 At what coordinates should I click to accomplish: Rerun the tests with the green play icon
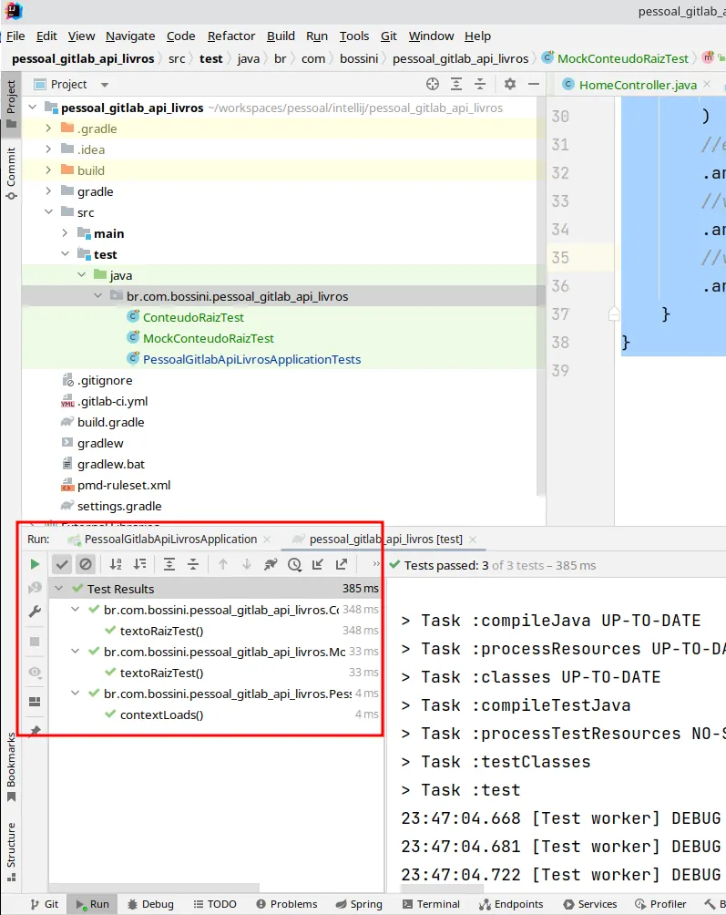[x=35, y=564]
